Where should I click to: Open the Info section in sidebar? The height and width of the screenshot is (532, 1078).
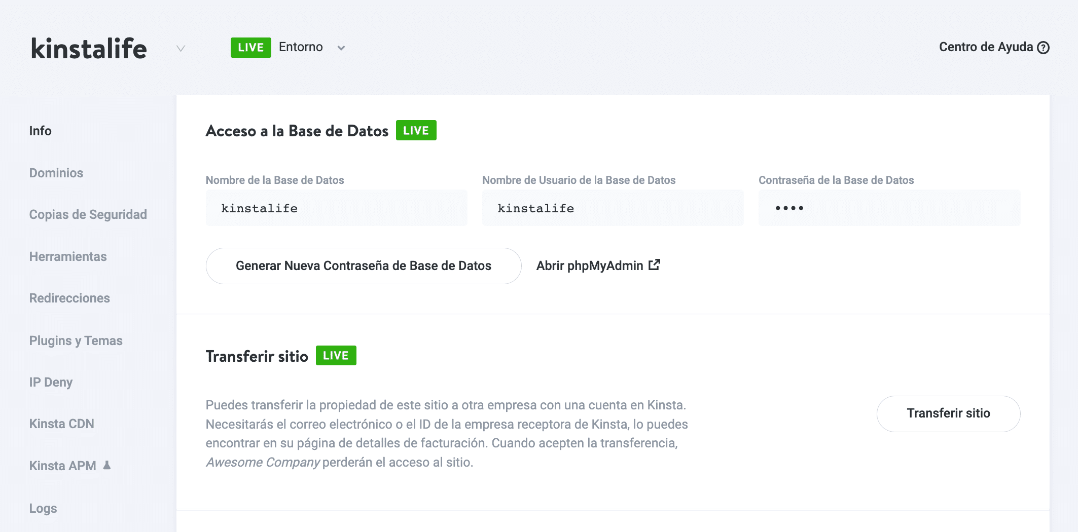click(x=40, y=131)
